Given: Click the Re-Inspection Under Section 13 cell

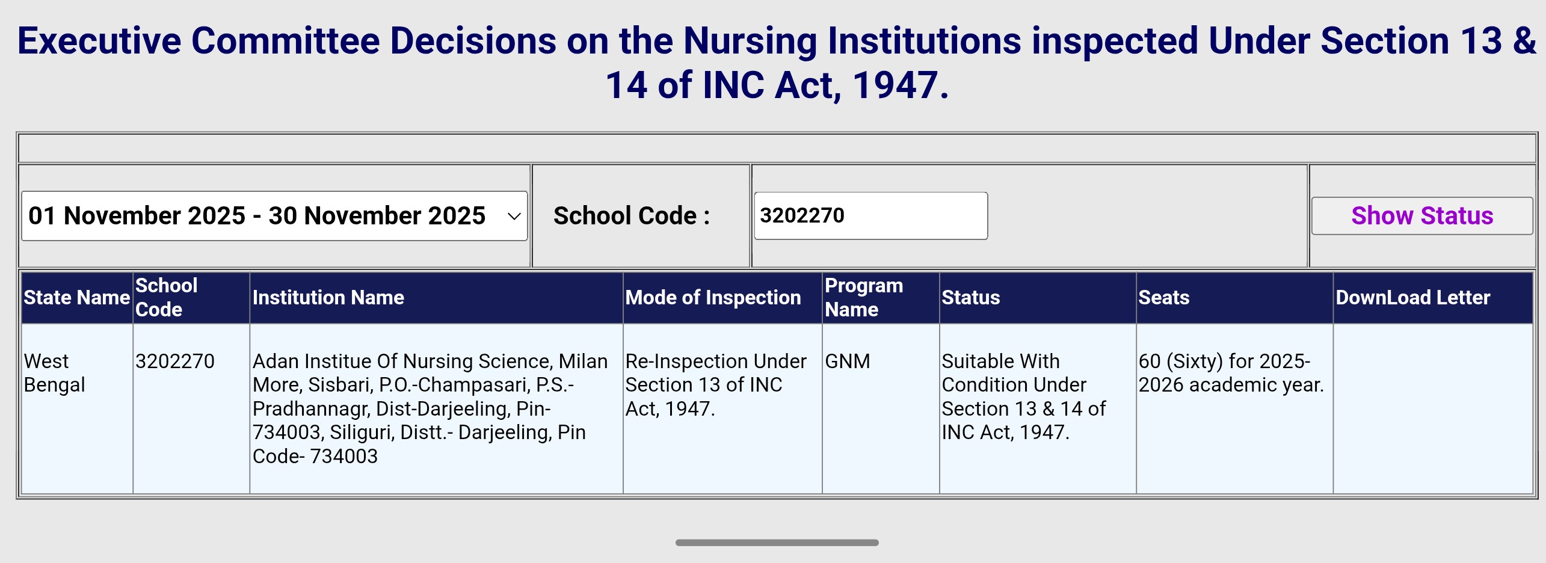Looking at the screenshot, I should pyautogui.click(x=715, y=385).
